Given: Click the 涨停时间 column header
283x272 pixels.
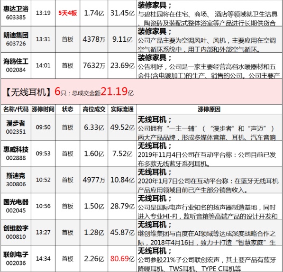Looking at the screenshot, I should pyautogui.click(x=43, y=109).
